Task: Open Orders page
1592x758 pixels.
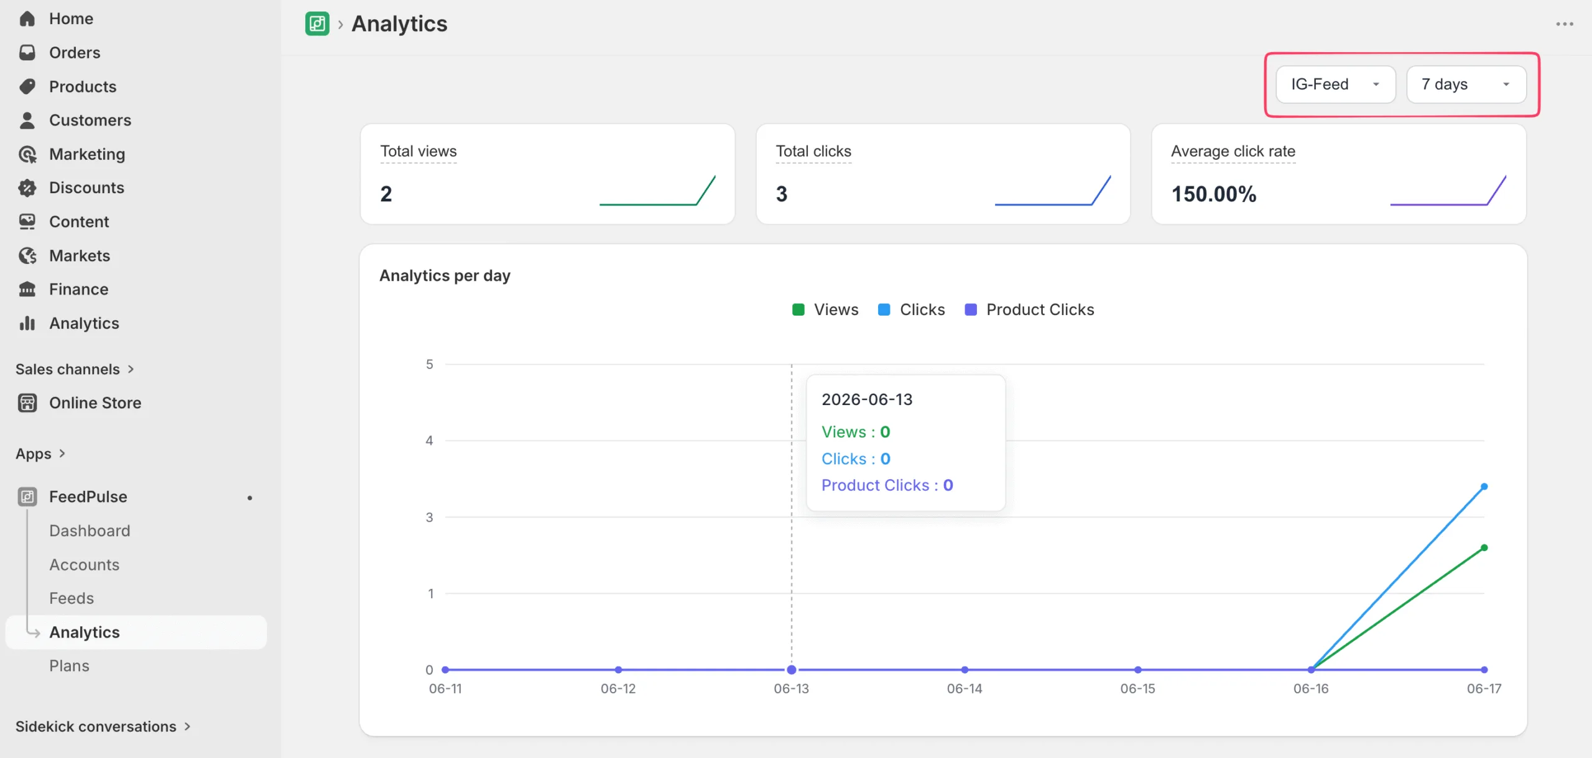Action: (75, 53)
